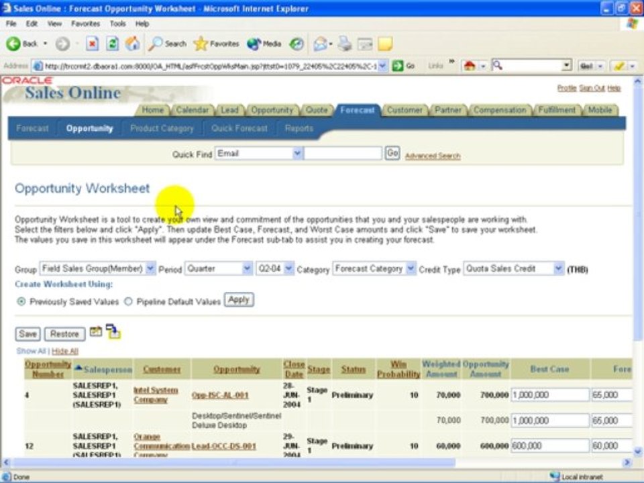
Task: Open Group Field Sales Group dropdown
Action: (x=150, y=268)
